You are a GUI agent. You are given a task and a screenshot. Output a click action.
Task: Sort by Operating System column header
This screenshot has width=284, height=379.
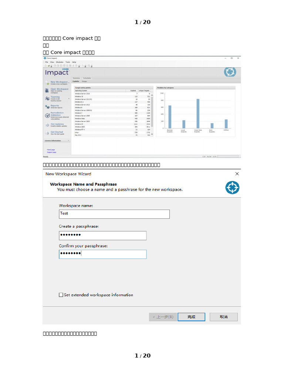(100, 91)
